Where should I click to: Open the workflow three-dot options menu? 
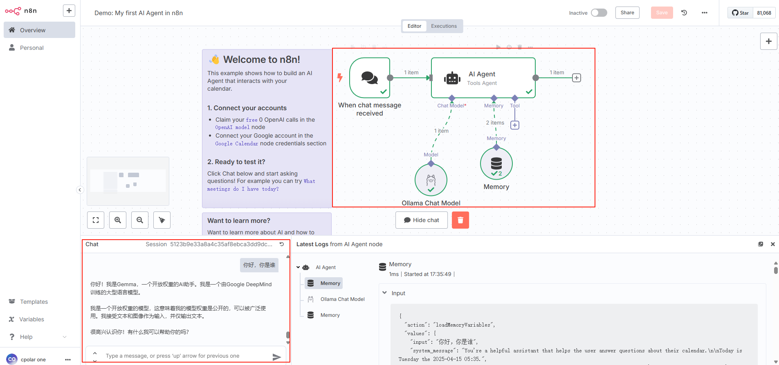click(705, 13)
